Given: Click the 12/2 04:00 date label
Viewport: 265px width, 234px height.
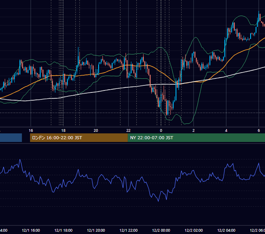Looking at the screenshot, I should [x=226, y=230].
